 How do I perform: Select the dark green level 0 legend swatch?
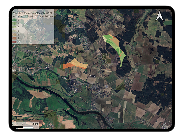(x=14, y=20)
